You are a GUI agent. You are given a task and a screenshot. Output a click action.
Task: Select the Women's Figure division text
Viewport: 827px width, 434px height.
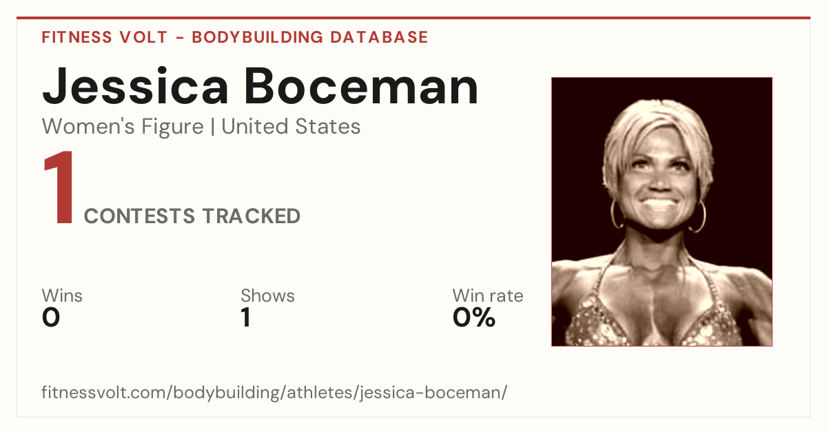coord(123,127)
